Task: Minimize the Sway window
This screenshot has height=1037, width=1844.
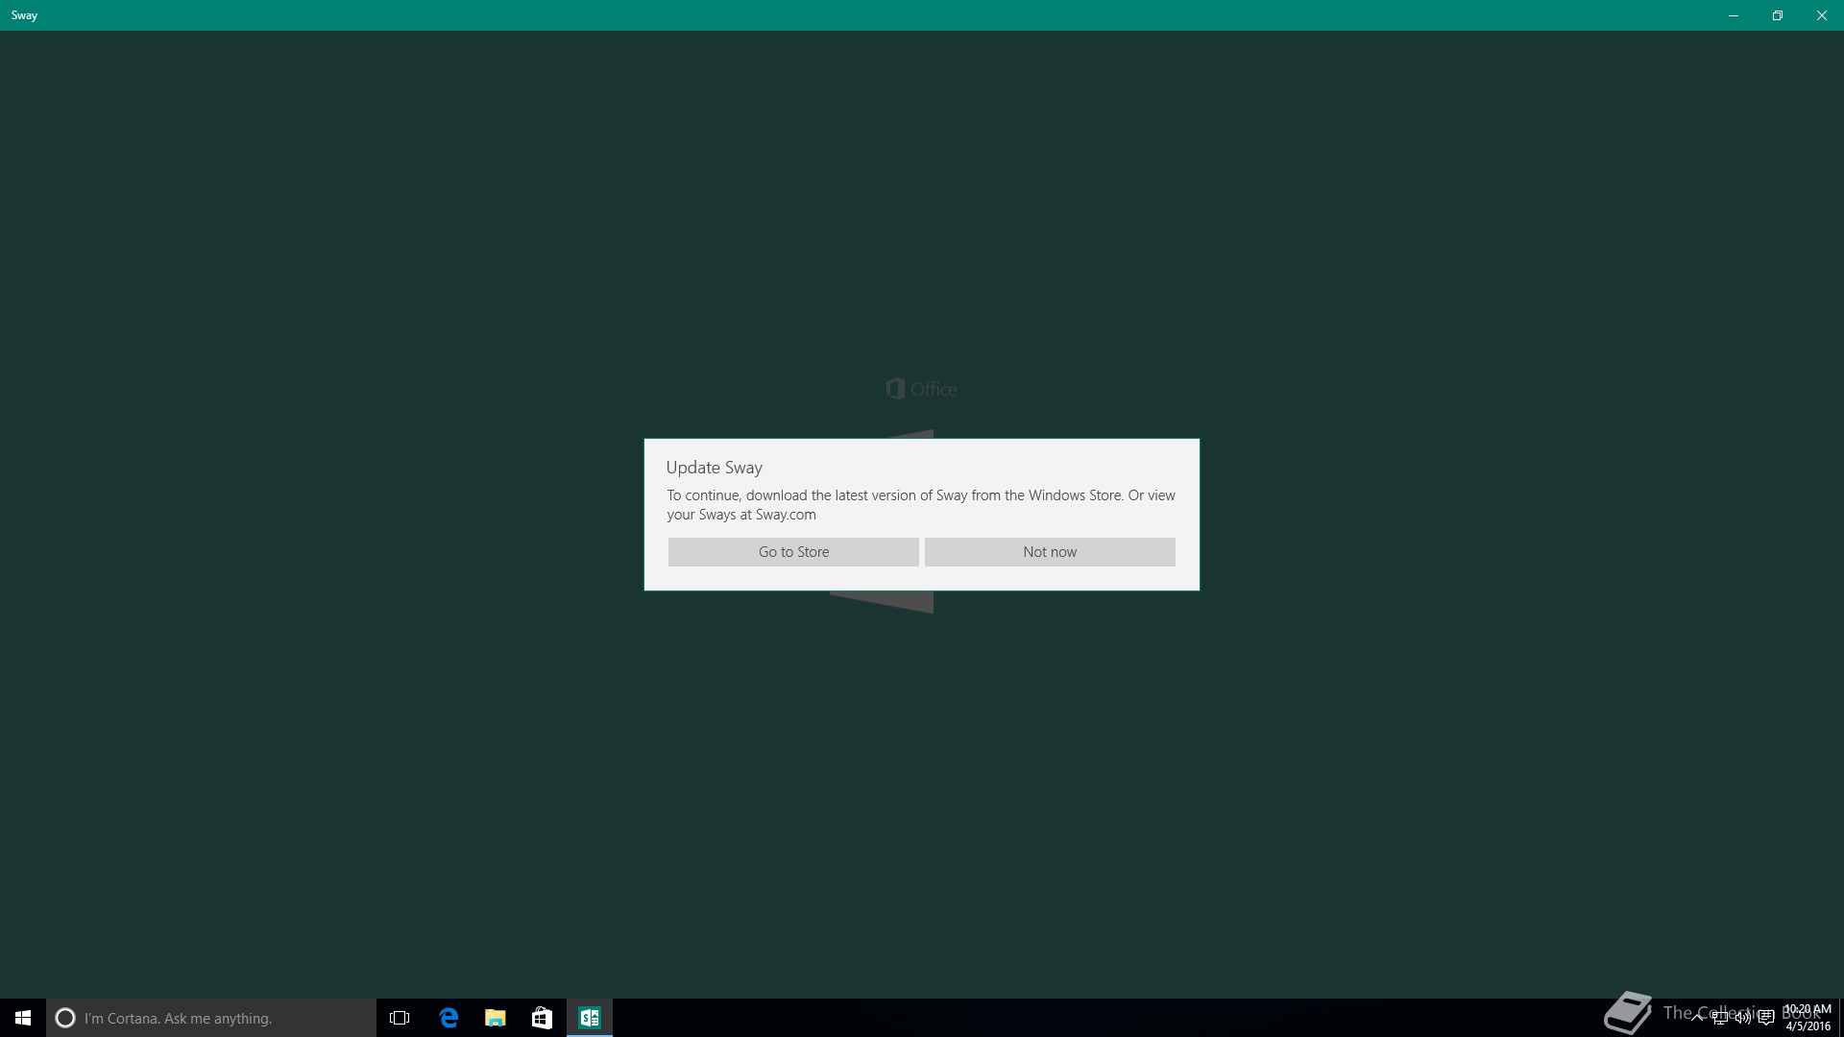Action: tap(1734, 15)
